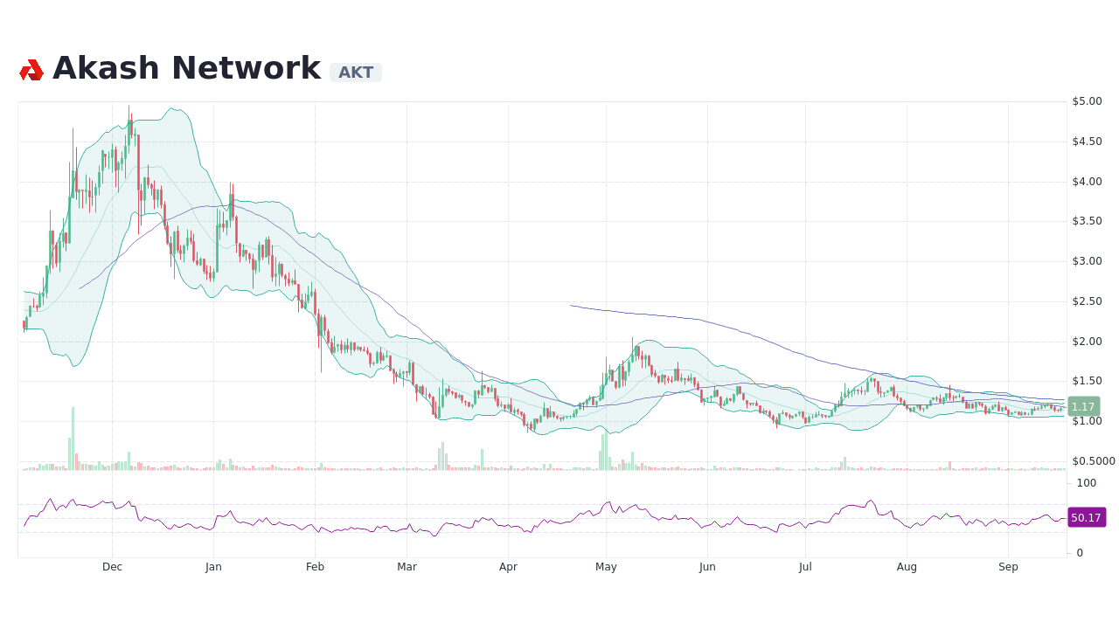Expand the Sep axis label section
Image resolution: width=1119 pixels, height=629 pixels.
[x=1008, y=567]
